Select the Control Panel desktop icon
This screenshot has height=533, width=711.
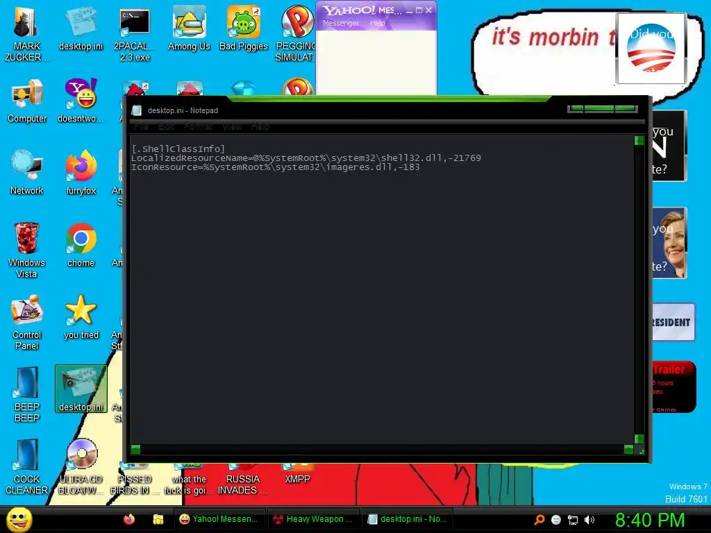pos(27,322)
